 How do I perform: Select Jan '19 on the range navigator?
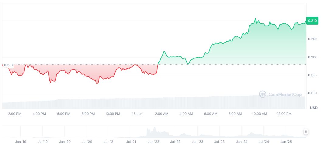(x=20, y=142)
